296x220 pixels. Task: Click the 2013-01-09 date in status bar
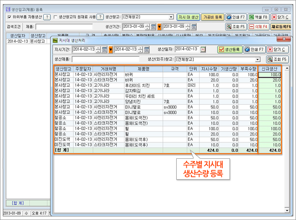[12, 213]
